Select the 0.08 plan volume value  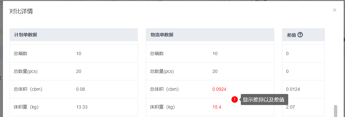(x=80, y=89)
